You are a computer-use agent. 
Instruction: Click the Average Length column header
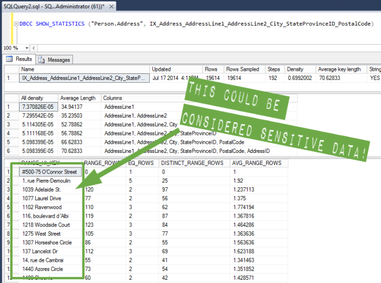pos(79,98)
